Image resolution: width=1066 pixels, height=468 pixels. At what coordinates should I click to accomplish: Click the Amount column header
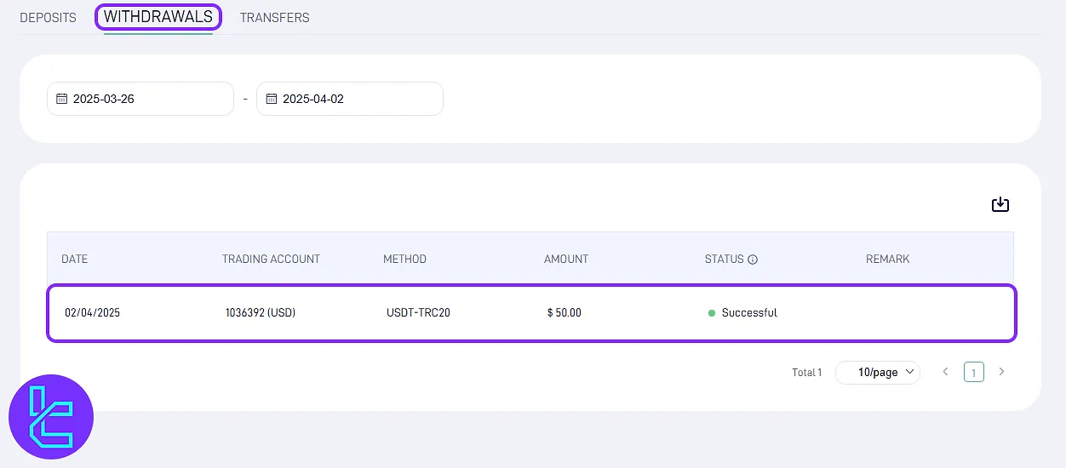(566, 259)
